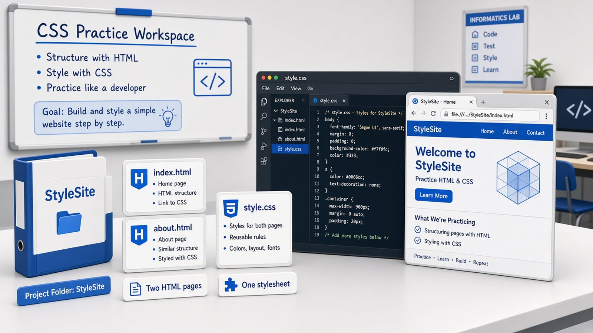Go back using browser back arrow
This screenshot has height=333, width=593.
pos(414,113)
